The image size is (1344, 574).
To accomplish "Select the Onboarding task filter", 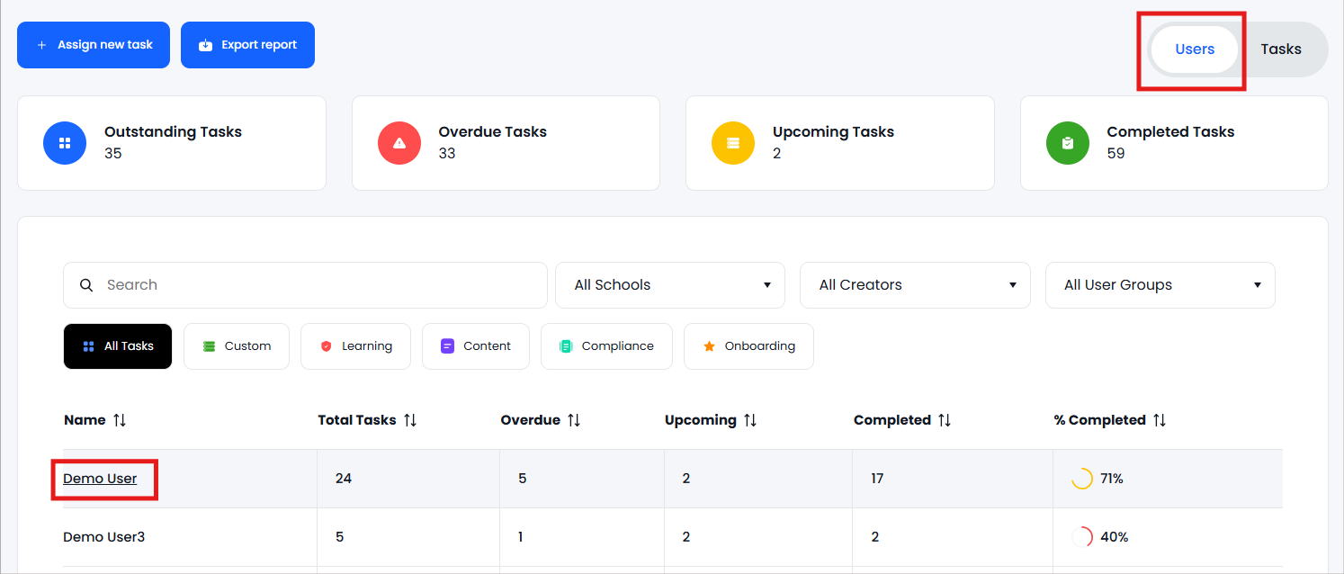I will click(x=748, y=346).
